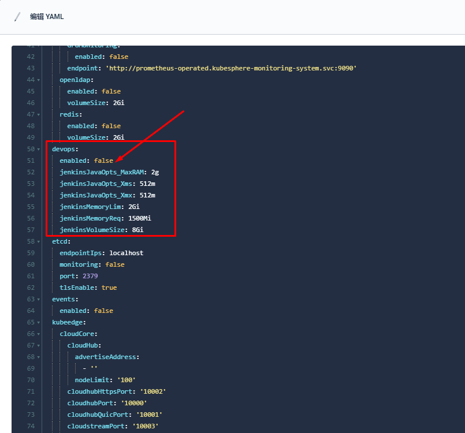This screenshot has width=465, height=433.
Task: Click the endpointIps localhost value
Action: pos(127,253)
